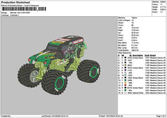Click the Stitches count 53945
The width and height of the screenshot is (167, 118).
(163, 2)
